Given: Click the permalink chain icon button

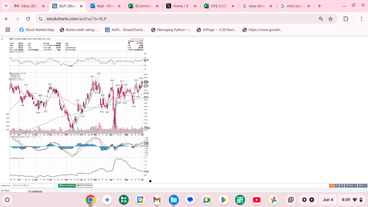Looking at the screenshot, I should point(336,185).
